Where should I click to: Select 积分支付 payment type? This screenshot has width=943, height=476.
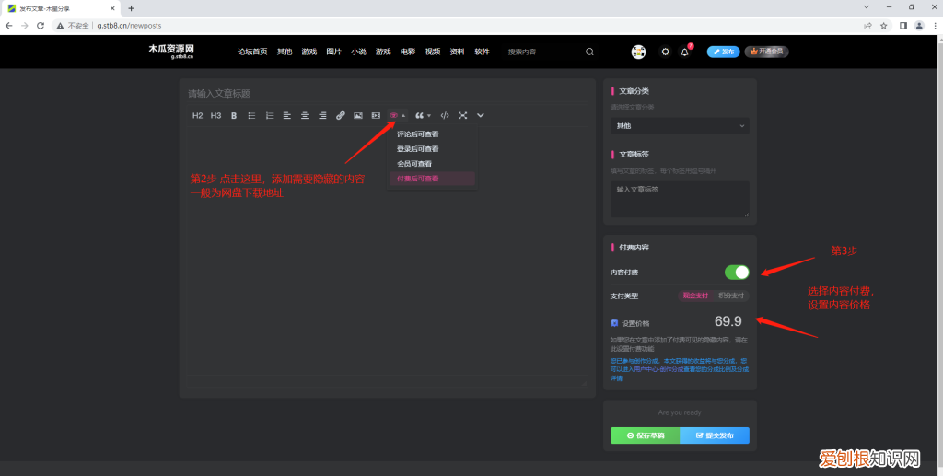pyautogui.click(x=732, y=296)
